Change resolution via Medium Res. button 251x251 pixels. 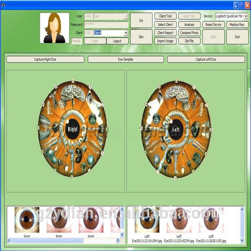(x=237, y=25)
